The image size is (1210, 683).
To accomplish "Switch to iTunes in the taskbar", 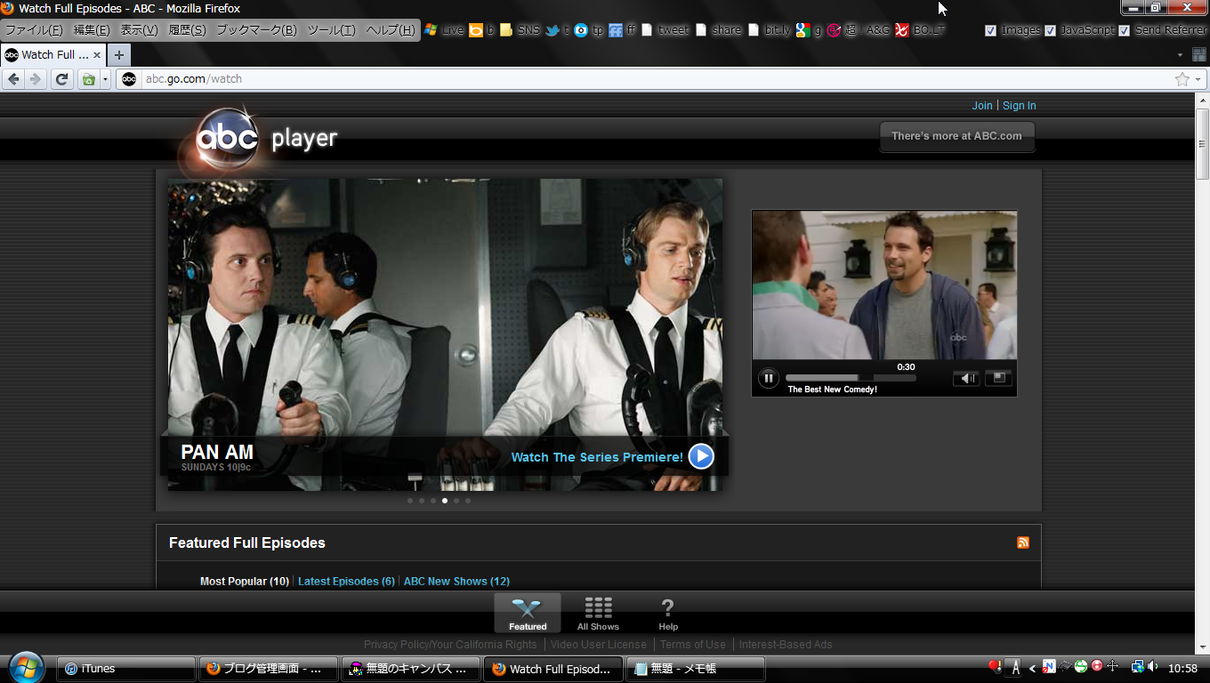I will click(x=125, y=669).
